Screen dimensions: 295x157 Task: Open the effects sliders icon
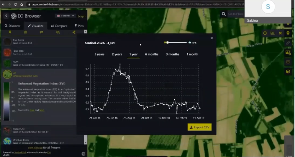point(25,32)
